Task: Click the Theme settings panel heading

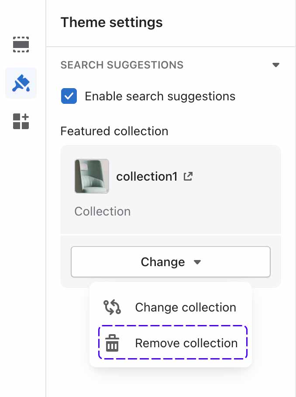Action: [111, 22]
